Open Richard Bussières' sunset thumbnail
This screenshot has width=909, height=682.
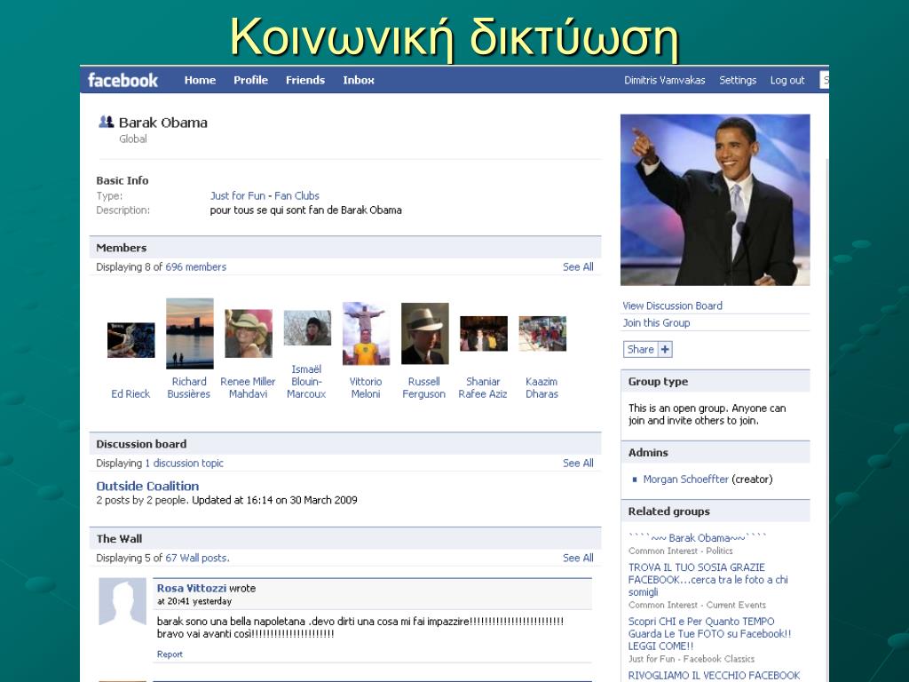pos(190,334)
